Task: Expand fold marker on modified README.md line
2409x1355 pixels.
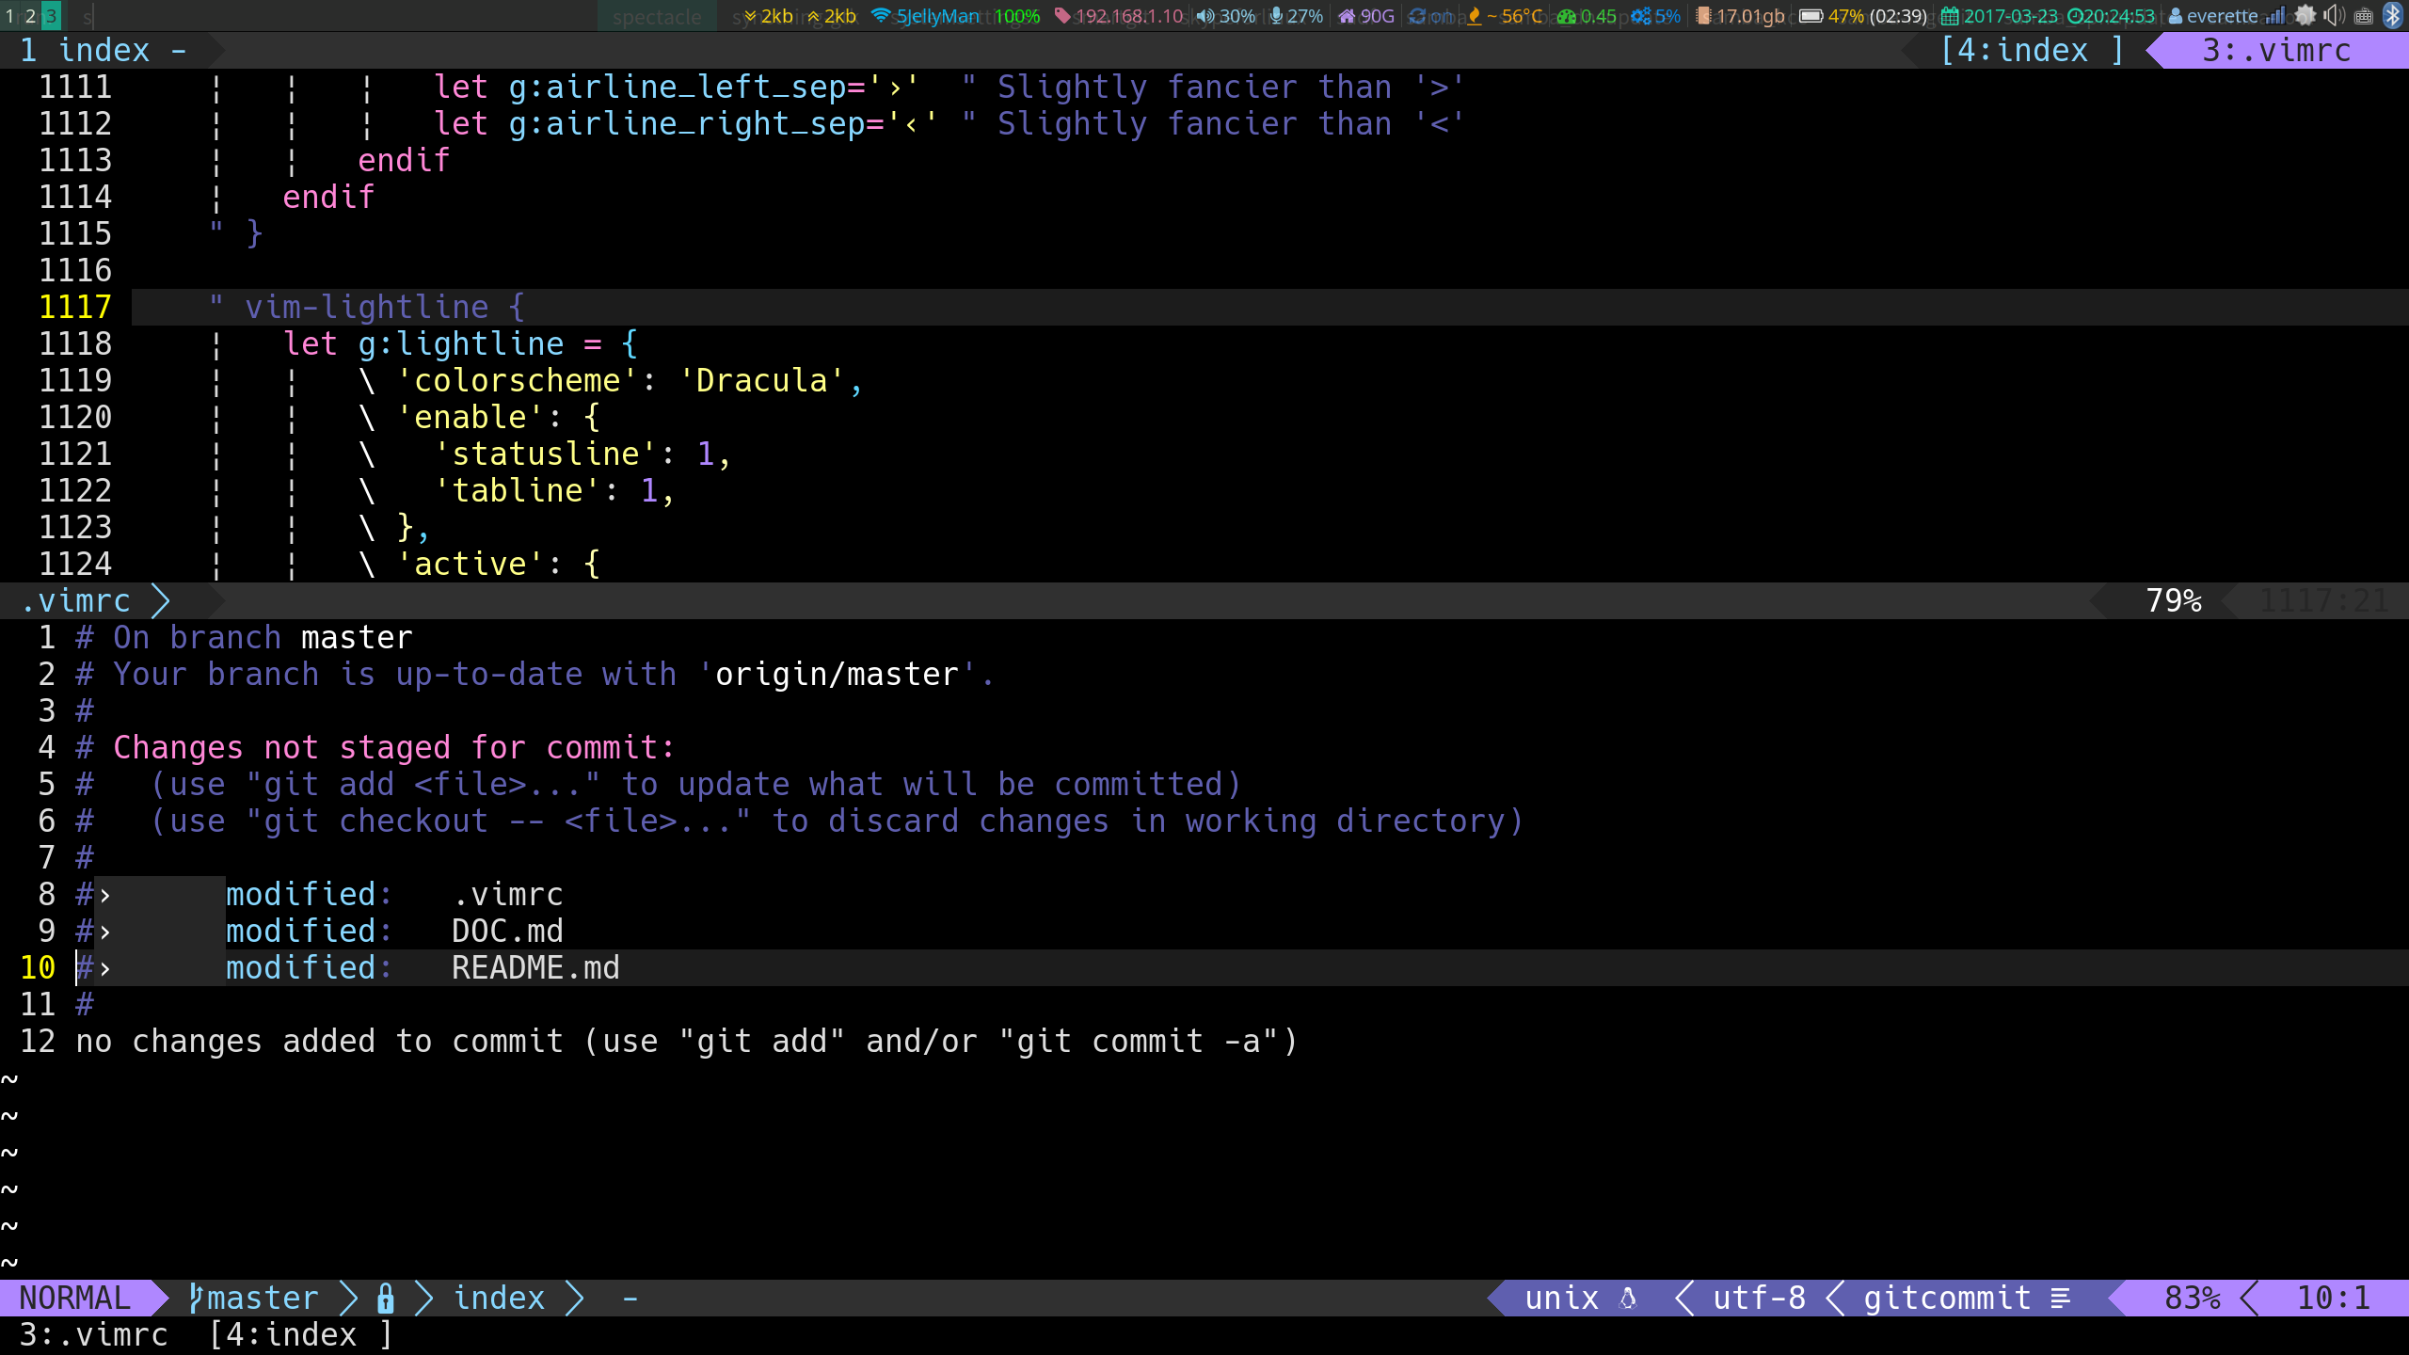Action: click(104, 968)
